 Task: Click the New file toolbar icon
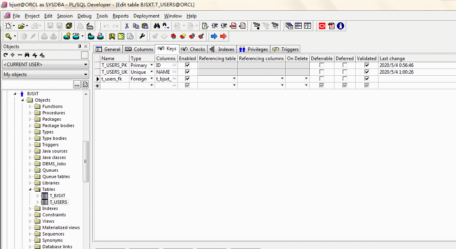pyautogui.click(x=8, y=26)
